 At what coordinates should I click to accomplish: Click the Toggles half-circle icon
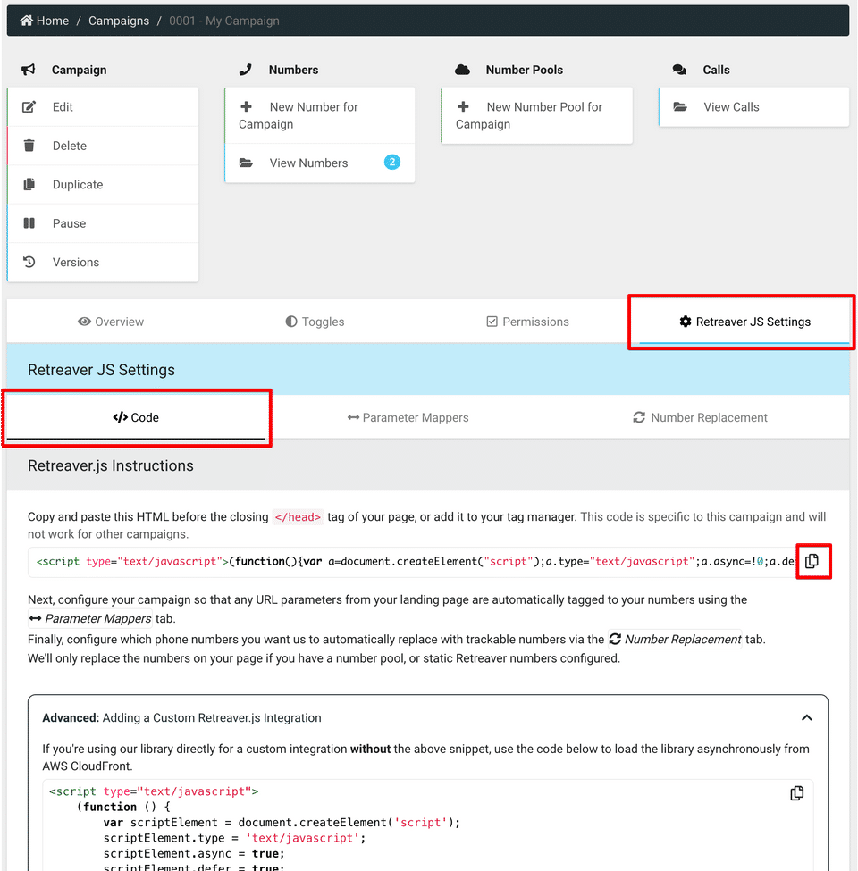(291, 322)
